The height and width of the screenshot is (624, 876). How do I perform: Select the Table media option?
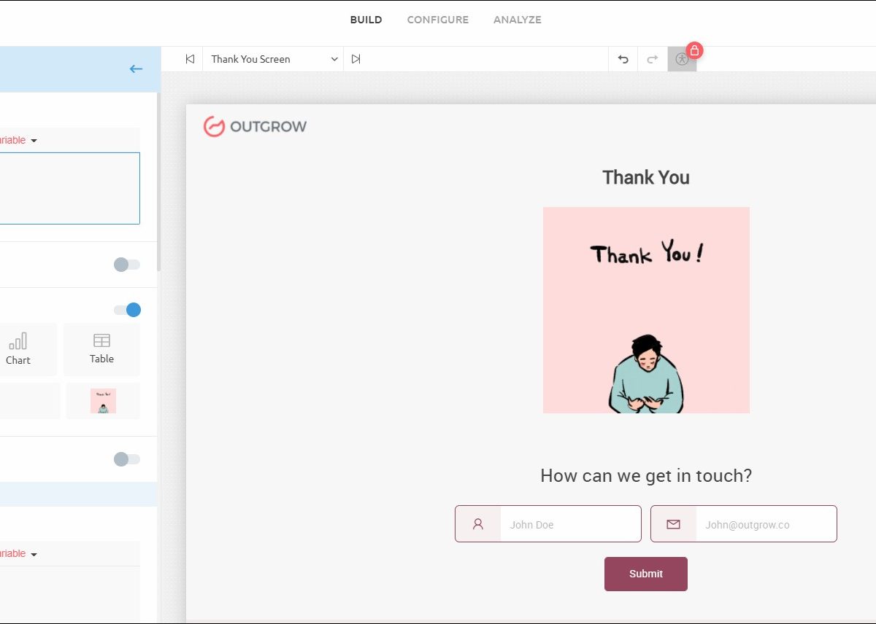pos(101,349)
